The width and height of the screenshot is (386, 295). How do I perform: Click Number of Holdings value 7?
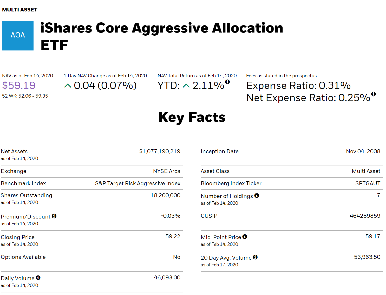click(379, 195)
